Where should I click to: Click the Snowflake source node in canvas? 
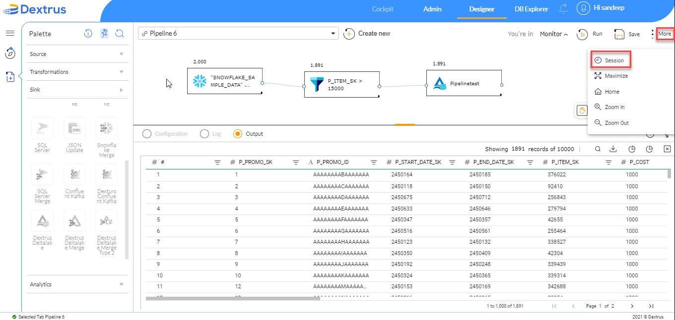[x=225, y=81]
